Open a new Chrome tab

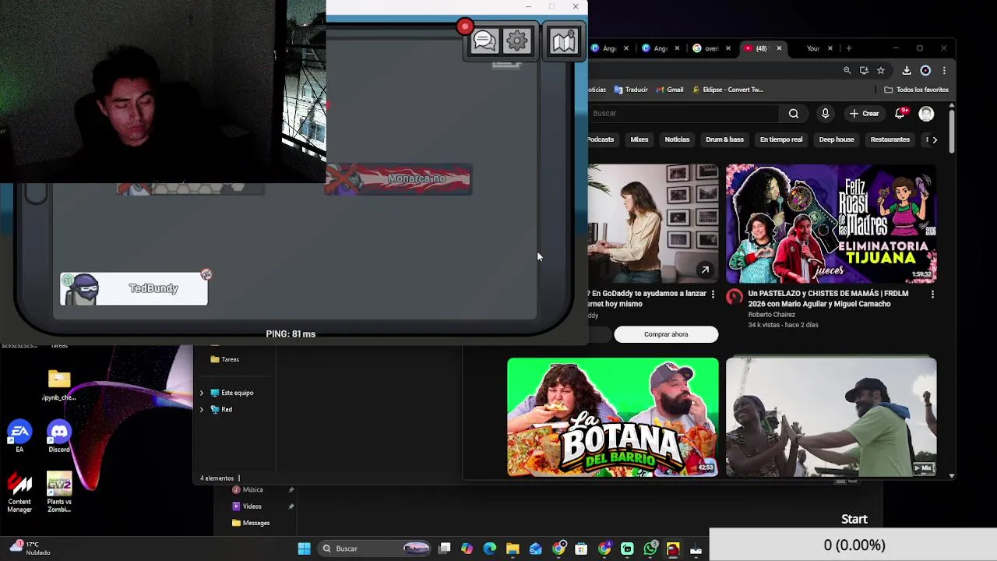point(849,48)
